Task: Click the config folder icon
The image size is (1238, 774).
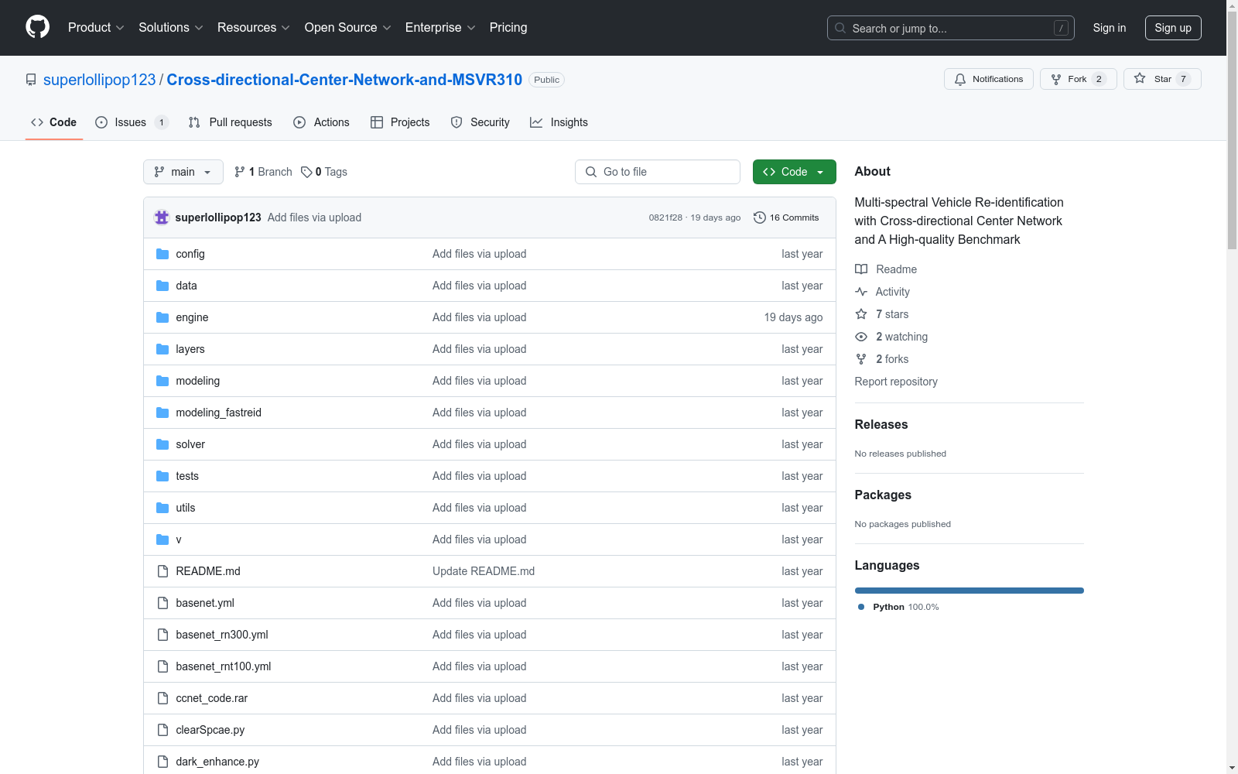Action: [x=162, y=254]
